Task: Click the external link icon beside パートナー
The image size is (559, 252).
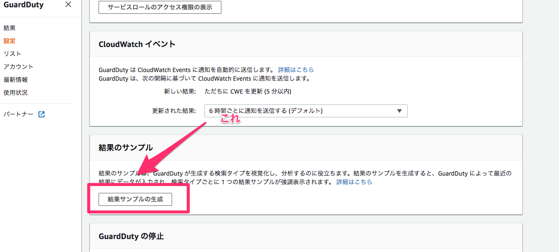Action: tap(42, 114)
